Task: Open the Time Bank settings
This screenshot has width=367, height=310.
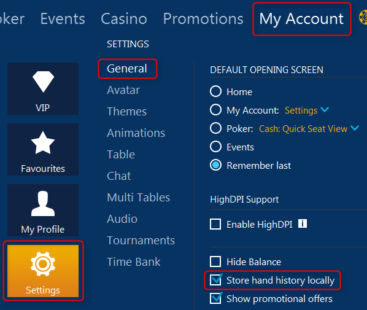Action: 134,262
